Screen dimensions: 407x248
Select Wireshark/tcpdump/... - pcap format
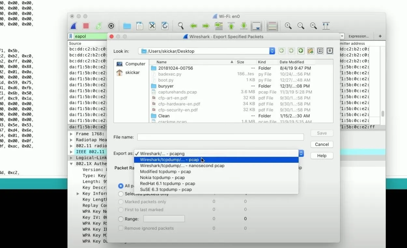[x=216, y=160]
